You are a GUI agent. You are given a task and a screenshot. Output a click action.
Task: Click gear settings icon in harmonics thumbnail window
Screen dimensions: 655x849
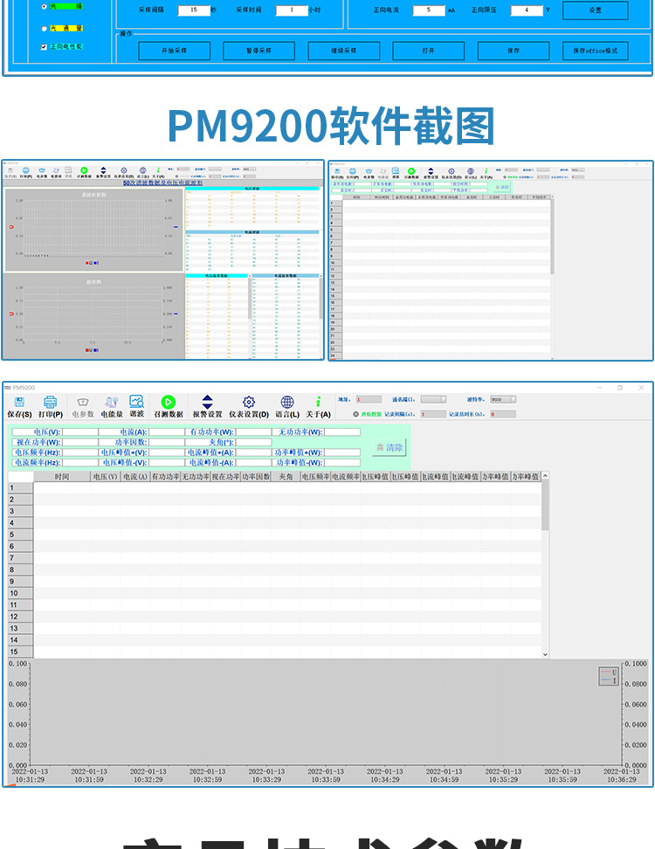[x=124, y=170]
